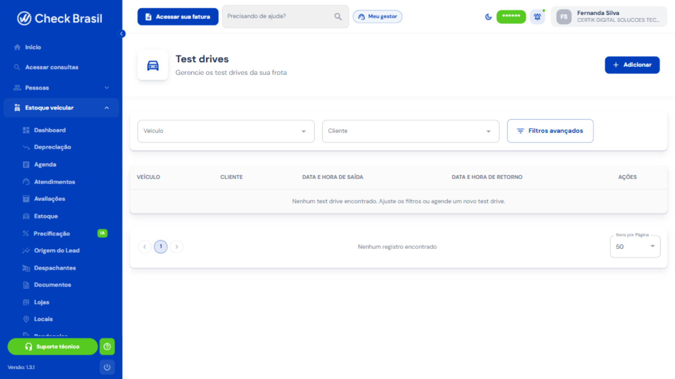Screen dimensions: 675x379
Task: Click the green help question-mark icon
Action: point(107,347)
